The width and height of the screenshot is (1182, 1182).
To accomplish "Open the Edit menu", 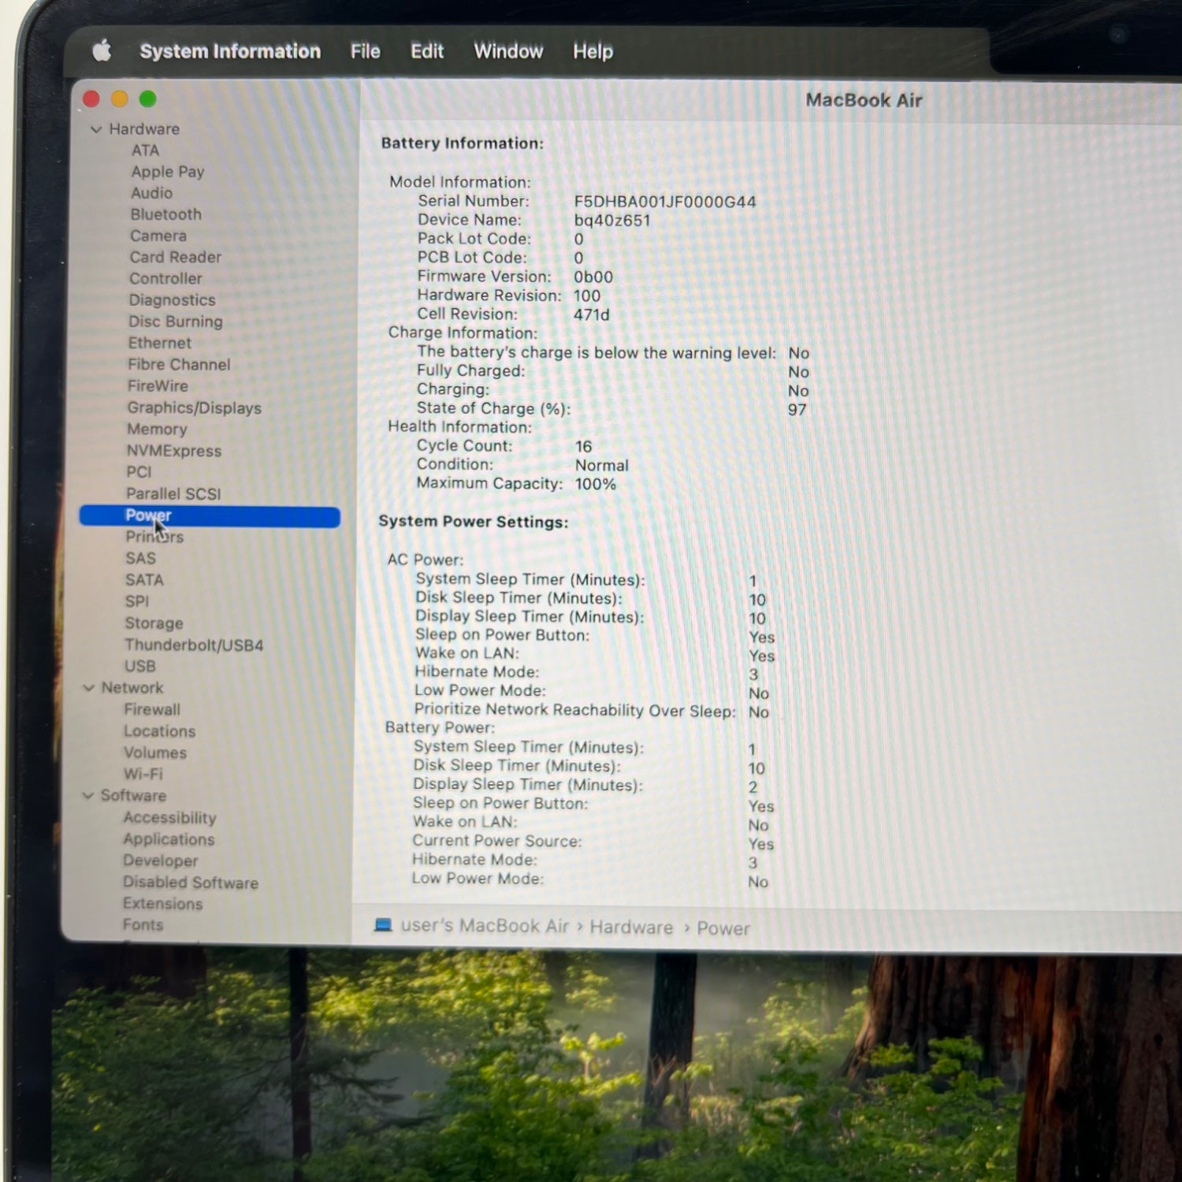I will tap(427, 51).
